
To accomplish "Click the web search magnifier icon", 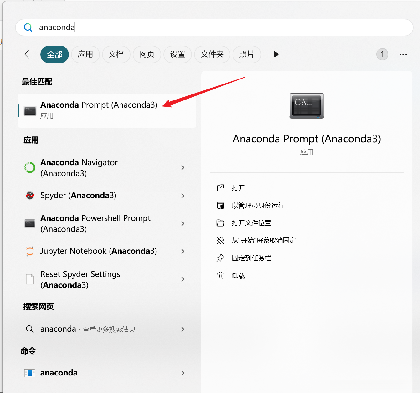I will click(30, 329).
